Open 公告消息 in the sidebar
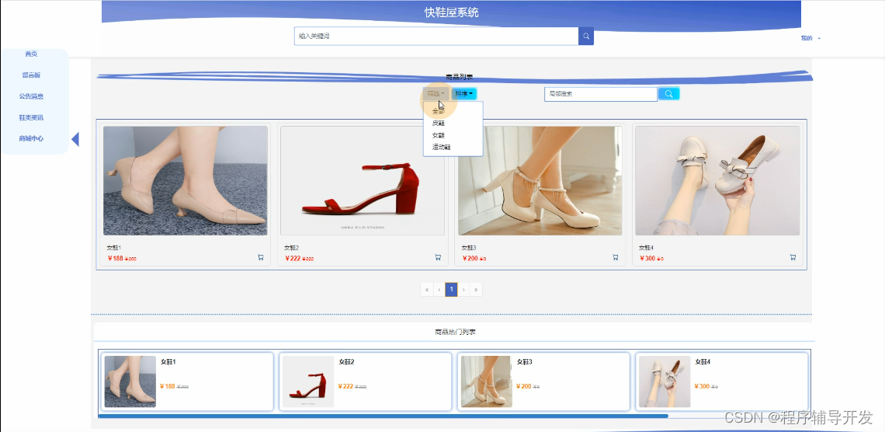Viewport: 885px width, 432px height. pyautogui.click(x=31, y=96)
